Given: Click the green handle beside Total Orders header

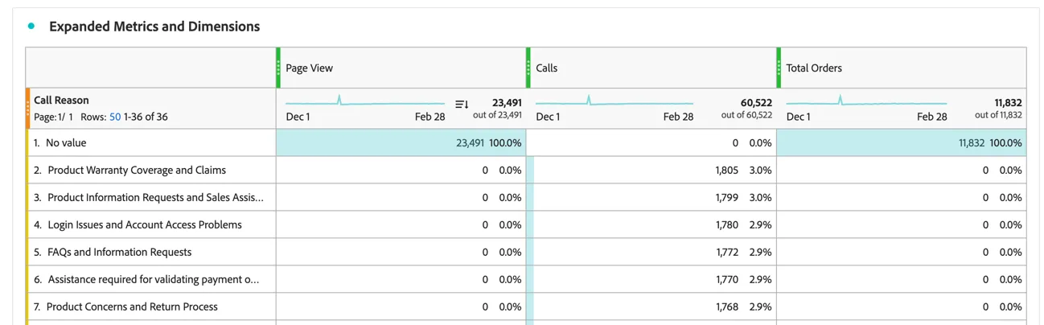Looking at the screenshot, I should (779, 68).
